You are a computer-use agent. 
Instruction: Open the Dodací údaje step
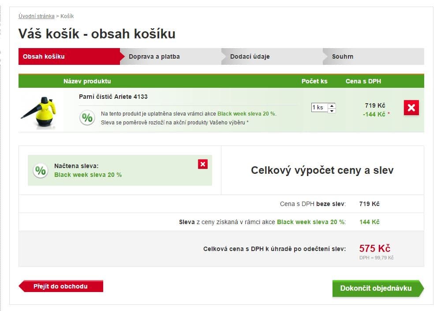coord(272,56)
